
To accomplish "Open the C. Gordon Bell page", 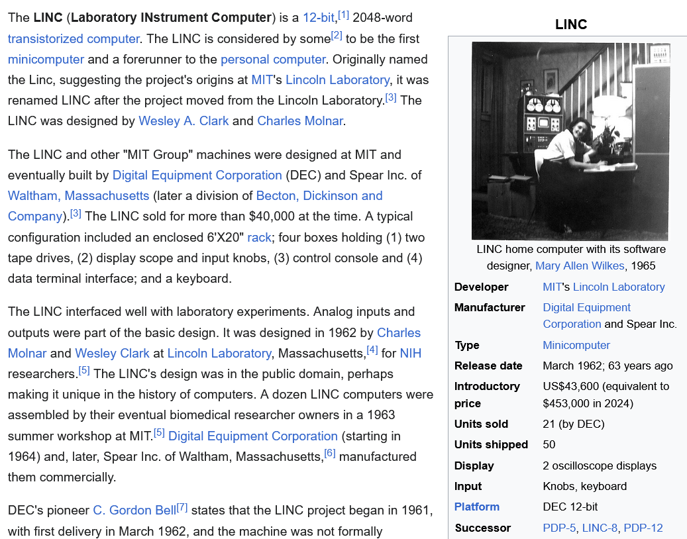I will click(136, 510).
